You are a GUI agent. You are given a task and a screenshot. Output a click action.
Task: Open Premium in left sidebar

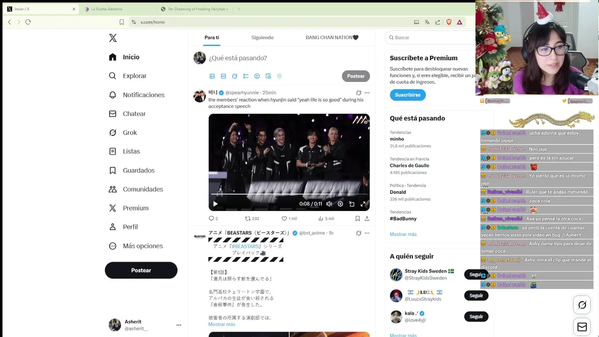[x=129, y=208]
